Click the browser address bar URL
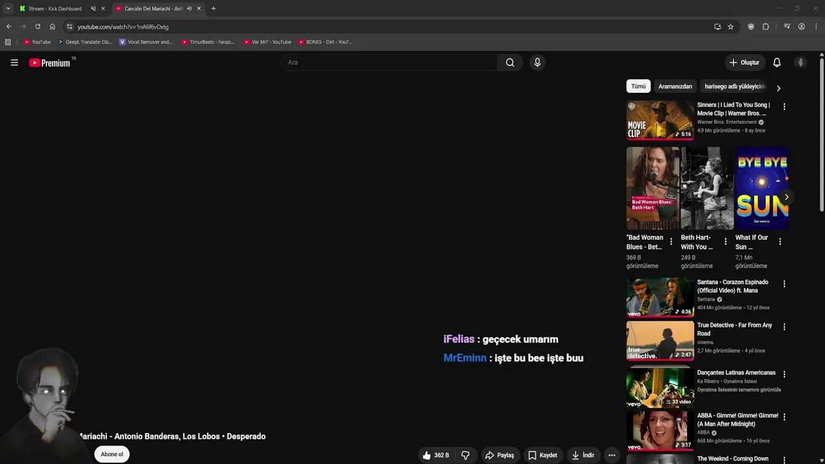Viewport: 825px width, 464px height. pos(122,26)
